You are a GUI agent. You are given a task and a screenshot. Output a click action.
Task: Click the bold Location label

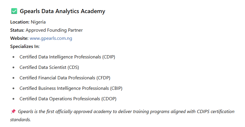20,22
